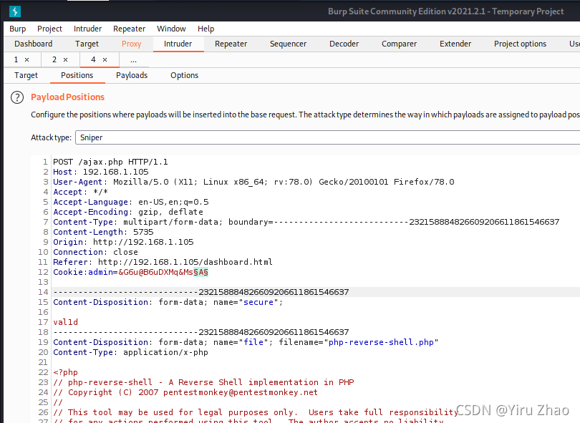This screenshot has width=580, height=423.
Task: Click the <?php opening tag line
Action: pyautogui.click(x=65, y=372)
